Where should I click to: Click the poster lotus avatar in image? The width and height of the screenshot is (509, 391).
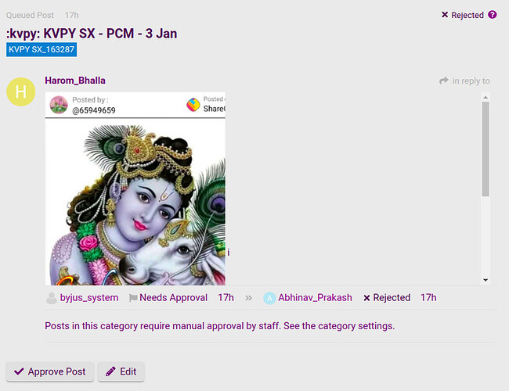click(59, 105)
